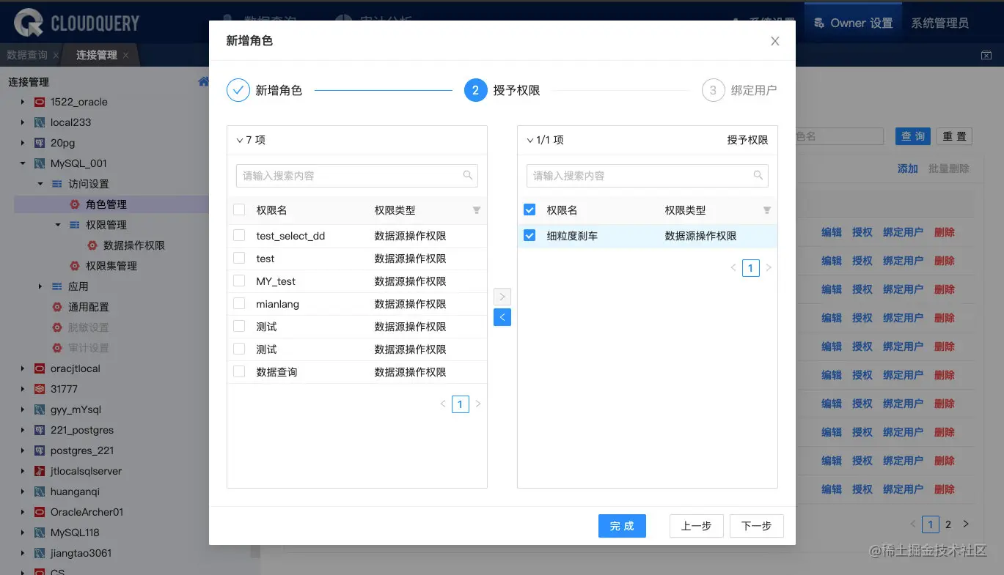Collapse the 权限管理 tree node
The height and width of the screenshot is (575, 1004).
click(58, 225)
